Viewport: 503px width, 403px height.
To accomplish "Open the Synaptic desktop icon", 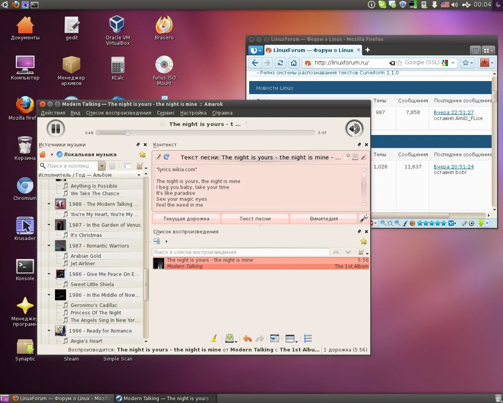I will pyautogui.click(x=25, y=350).
